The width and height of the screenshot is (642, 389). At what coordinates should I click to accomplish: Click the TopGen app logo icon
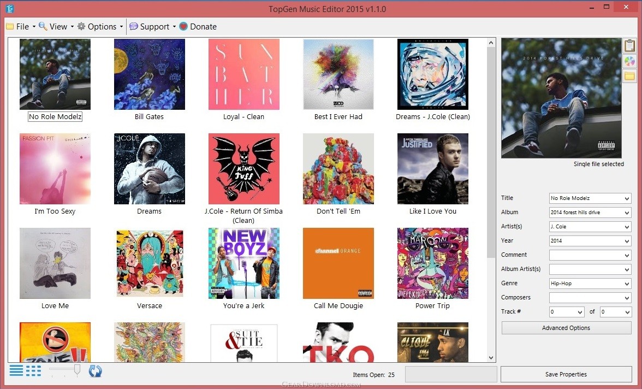(x=10, y=8)
